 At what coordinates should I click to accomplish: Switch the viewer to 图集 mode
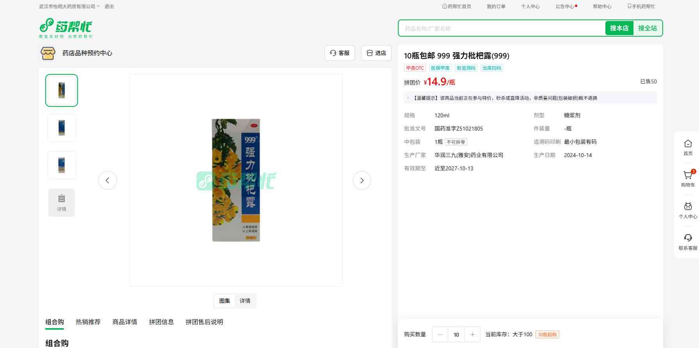(x=225, y=301)
